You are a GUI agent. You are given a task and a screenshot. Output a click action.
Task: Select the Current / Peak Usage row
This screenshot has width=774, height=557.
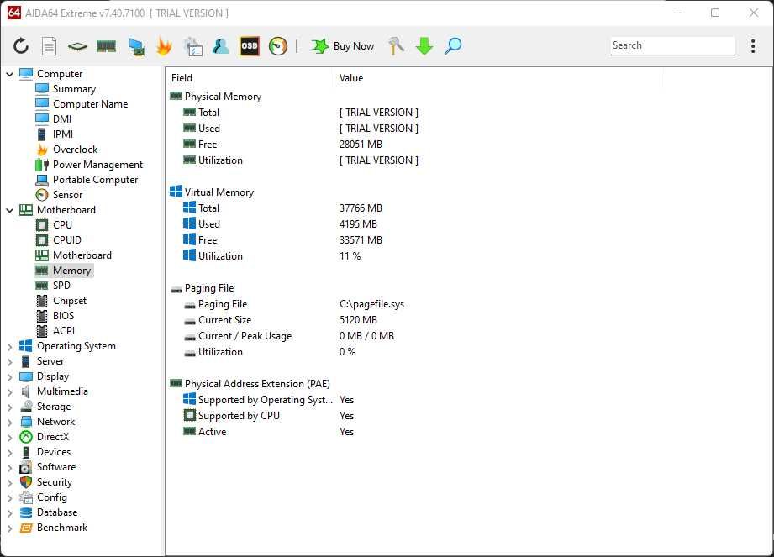coord(289,336)
